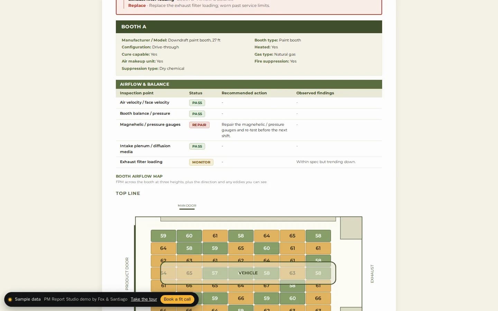Image resolution: width=498 pixels, height=311 pixels.
Task: Click the PASS badge for Intake plenum / diffusion media
Action: pos(197,147)
